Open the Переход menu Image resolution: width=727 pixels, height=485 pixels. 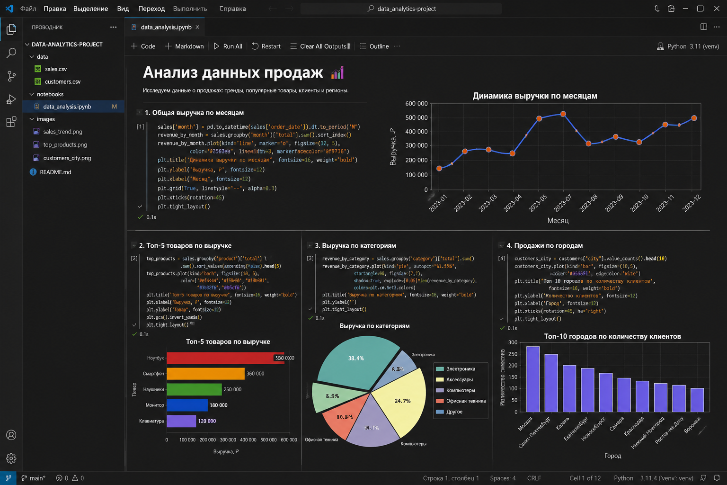151,9
